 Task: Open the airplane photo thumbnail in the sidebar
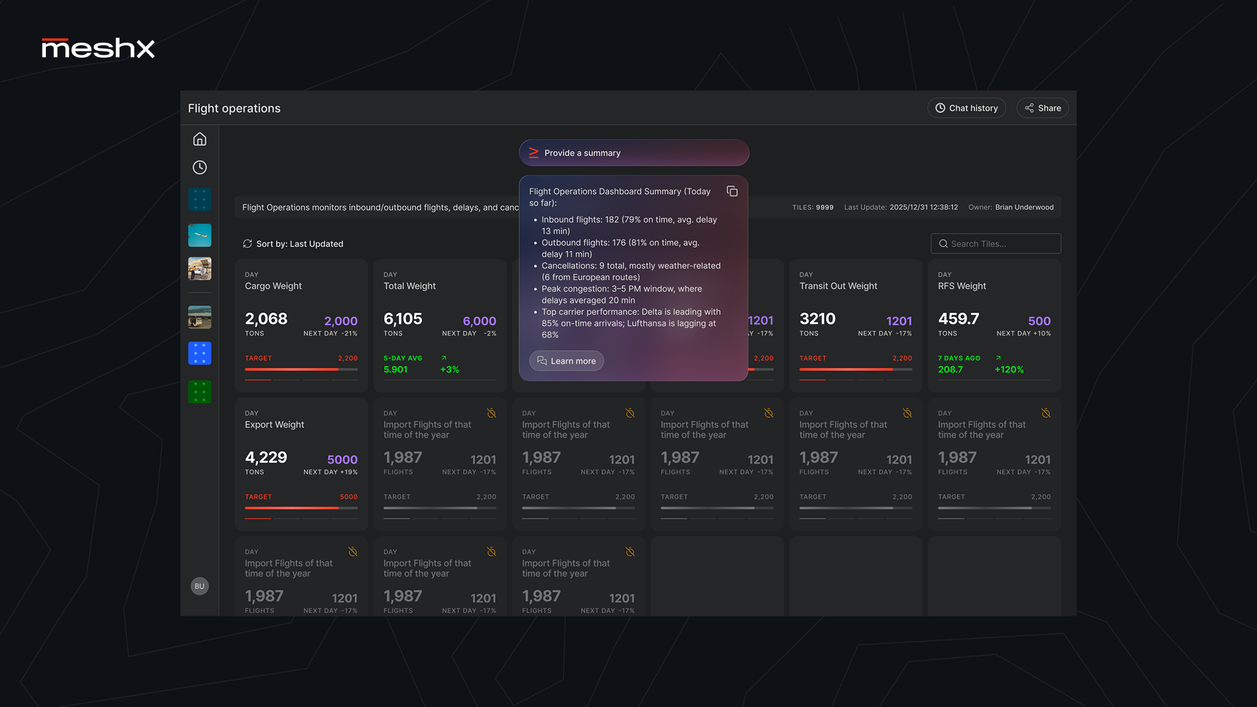point(199,235)
